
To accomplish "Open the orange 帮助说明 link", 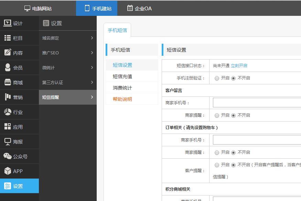I will [122, 99].
